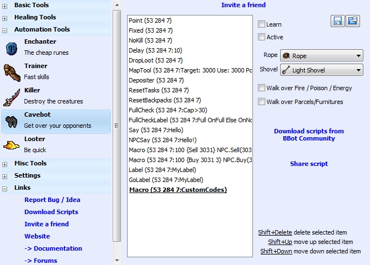
Task: Enable Walk over Fire / Poison / Energy
Action: [x=262, y=88]
